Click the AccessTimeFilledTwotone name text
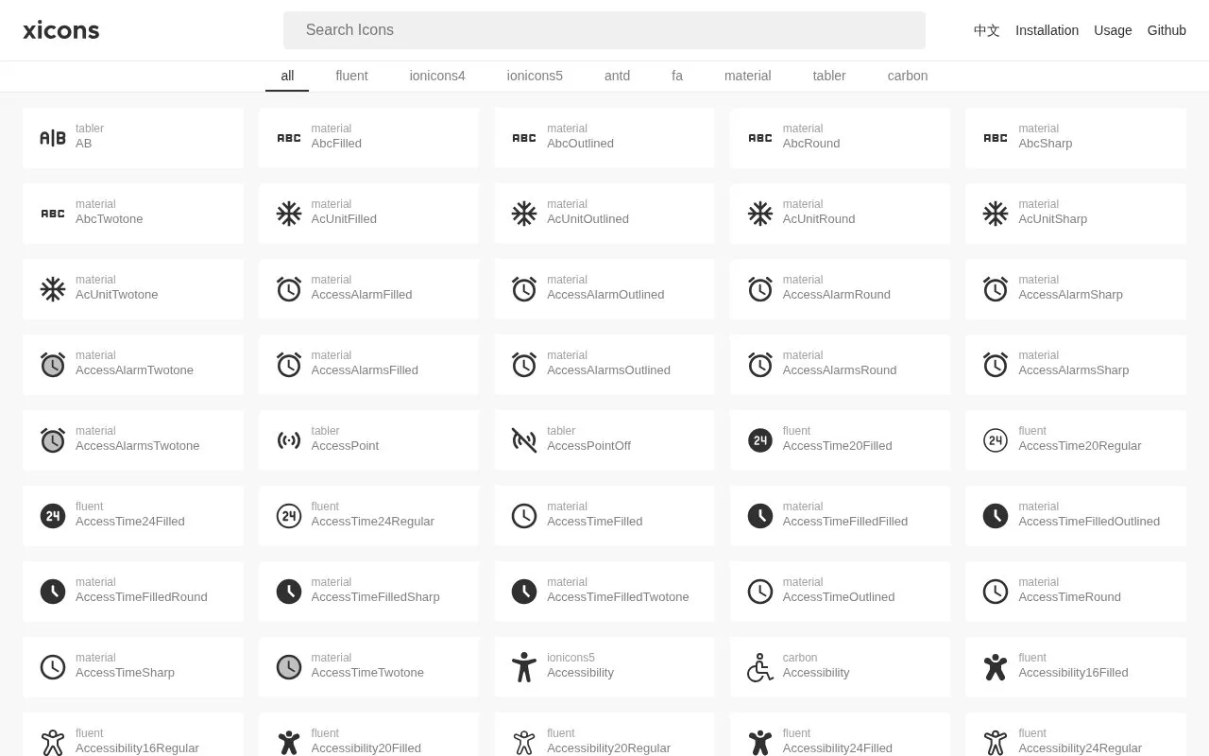 pyautogui.click(x=618, y=597)
